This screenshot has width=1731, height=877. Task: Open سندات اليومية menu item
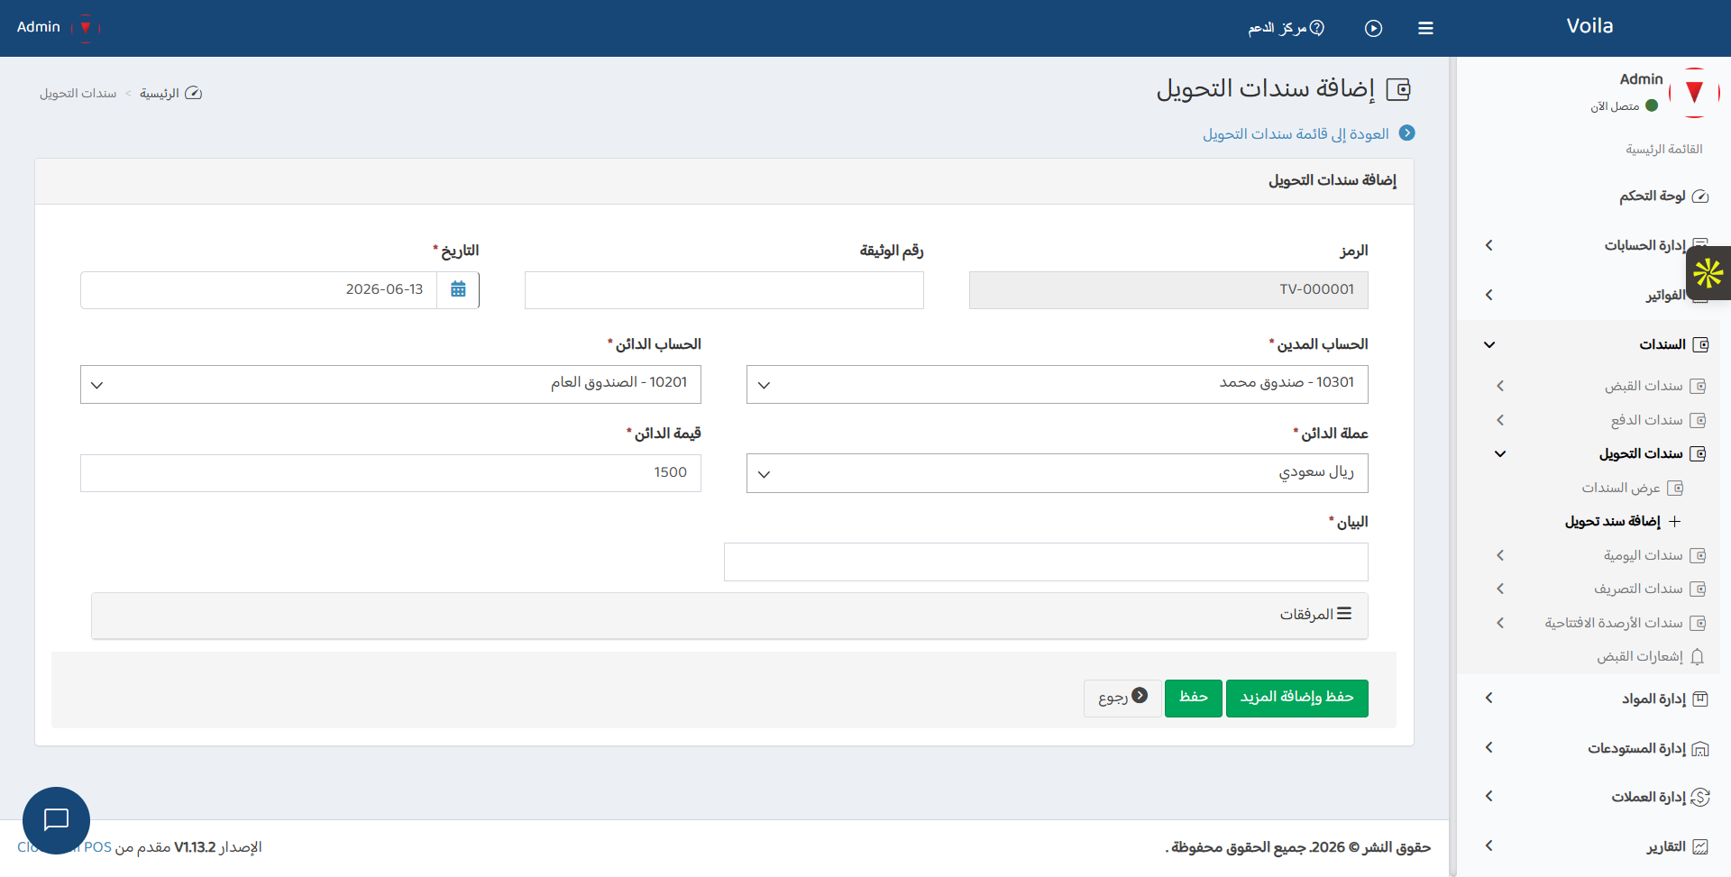point(1644,555)
